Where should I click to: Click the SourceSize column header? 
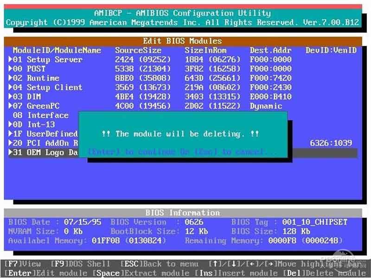[138, 50]
